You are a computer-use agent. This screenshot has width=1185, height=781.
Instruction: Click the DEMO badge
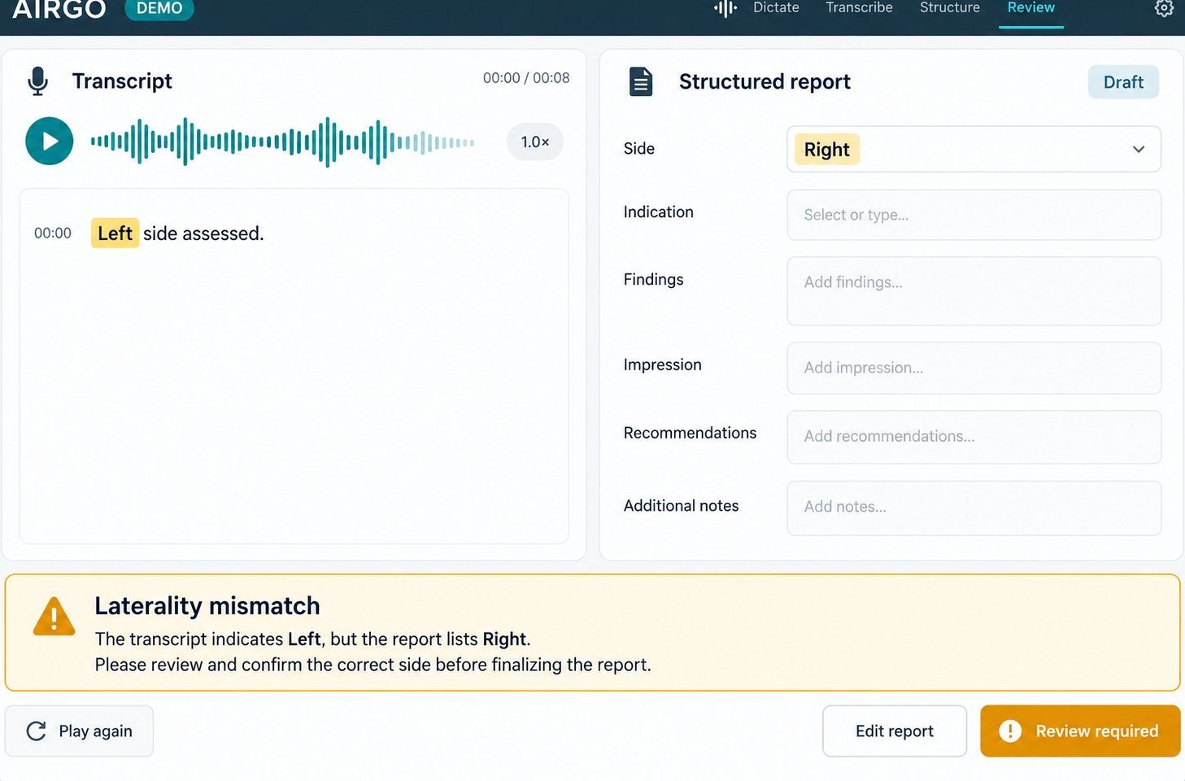click(x=159, y=8)
